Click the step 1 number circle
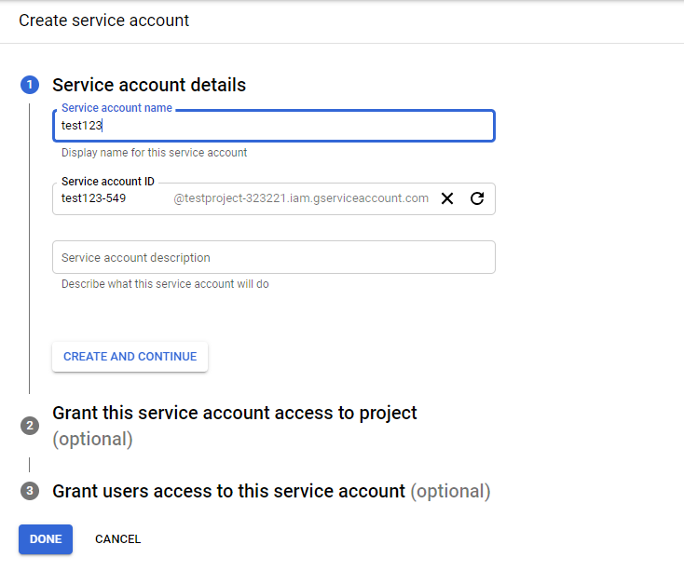This screenshot has width=684, height=585. point(29,86)
